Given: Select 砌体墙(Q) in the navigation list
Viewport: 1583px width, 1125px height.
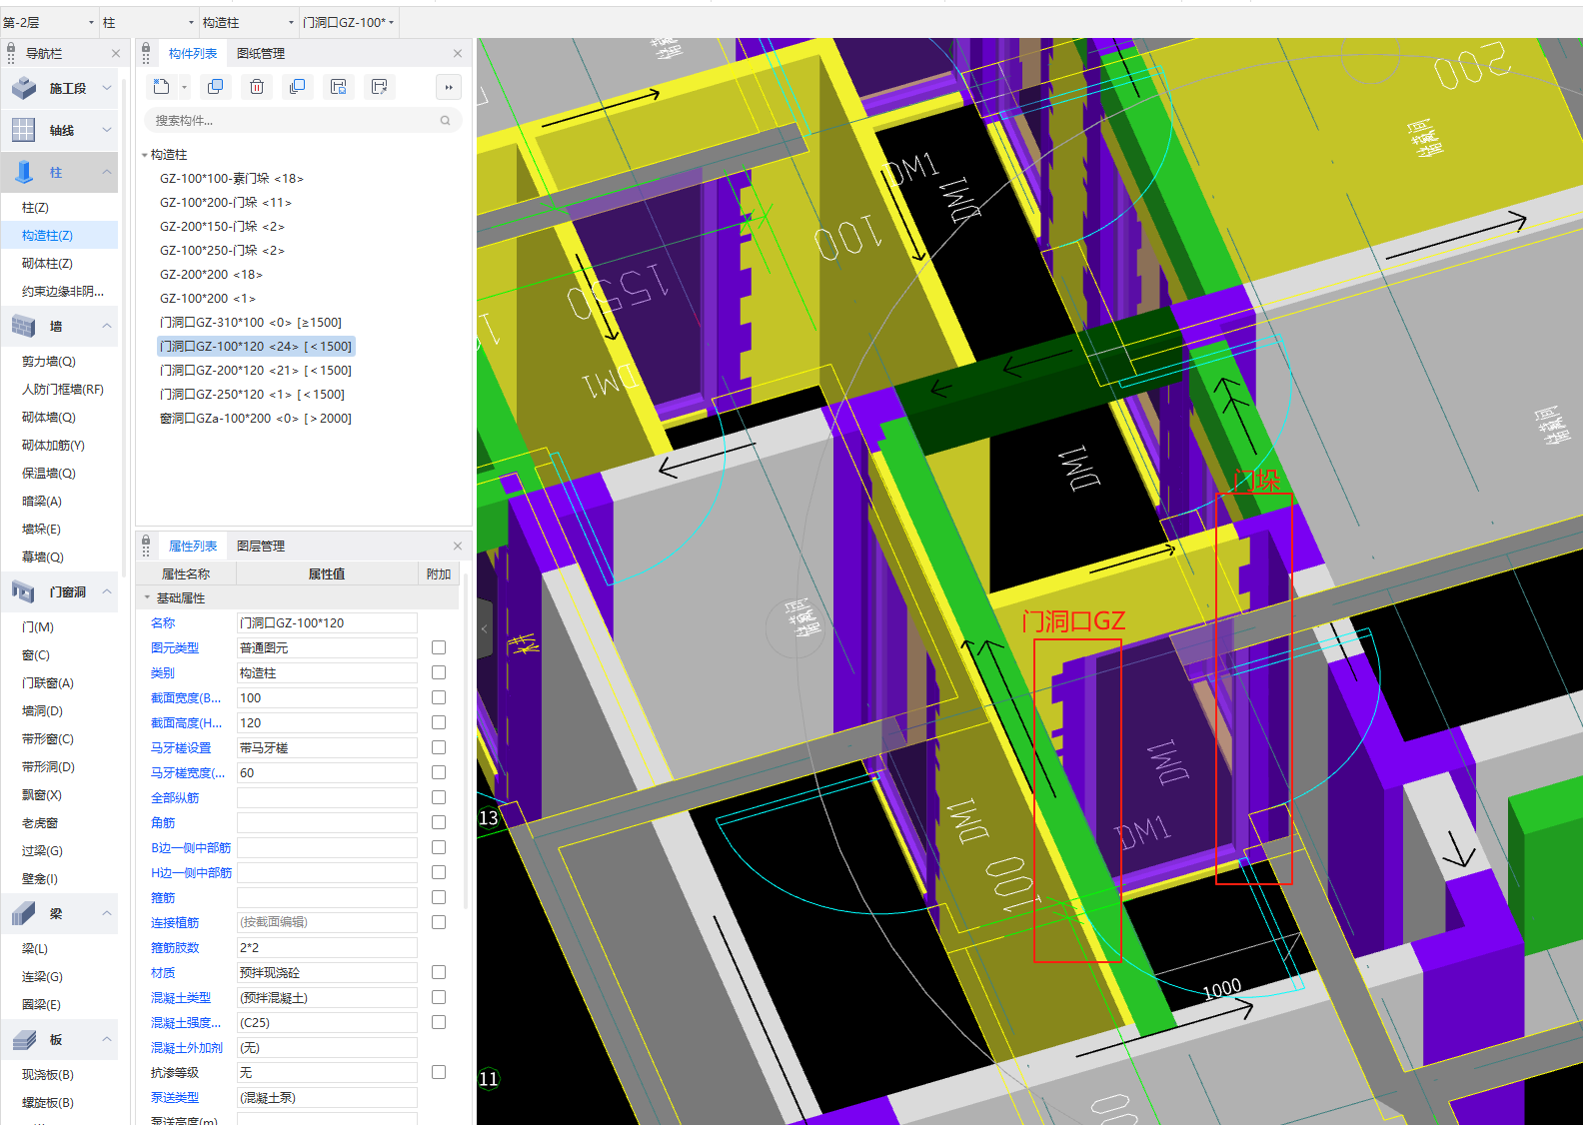Looking at the screenshot, I should click(49, 418).
